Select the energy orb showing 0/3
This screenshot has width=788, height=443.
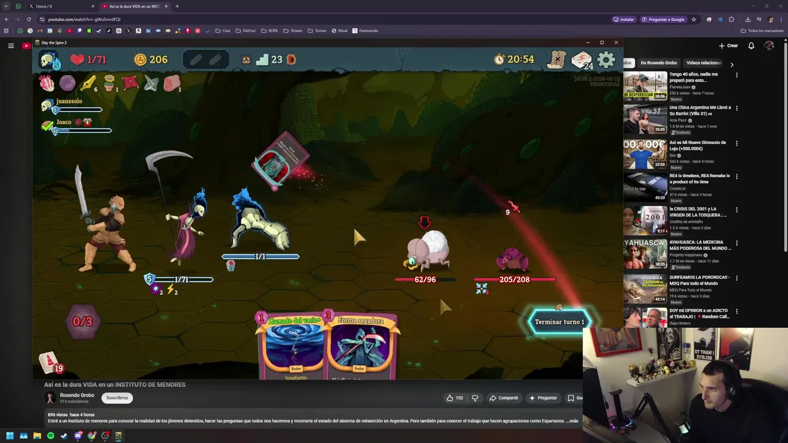[82, 321]
